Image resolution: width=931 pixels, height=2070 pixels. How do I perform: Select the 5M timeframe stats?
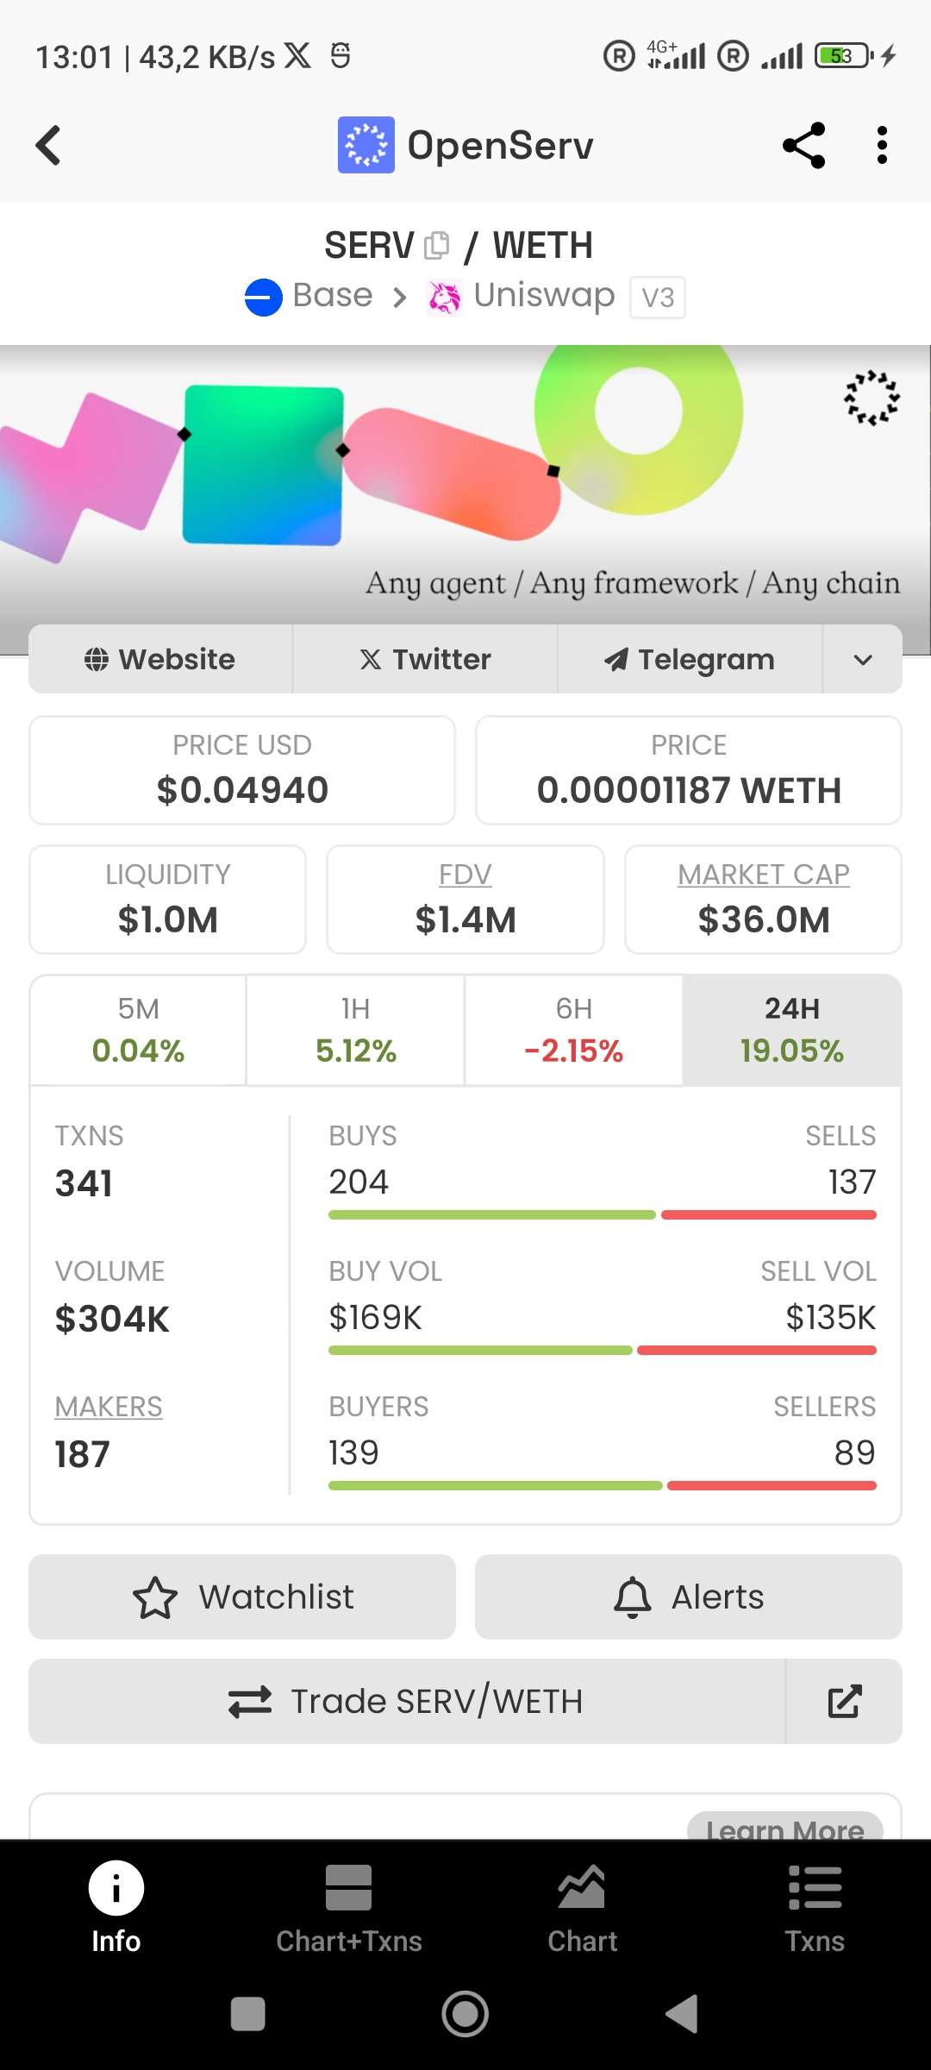[x=138, y=1031]
